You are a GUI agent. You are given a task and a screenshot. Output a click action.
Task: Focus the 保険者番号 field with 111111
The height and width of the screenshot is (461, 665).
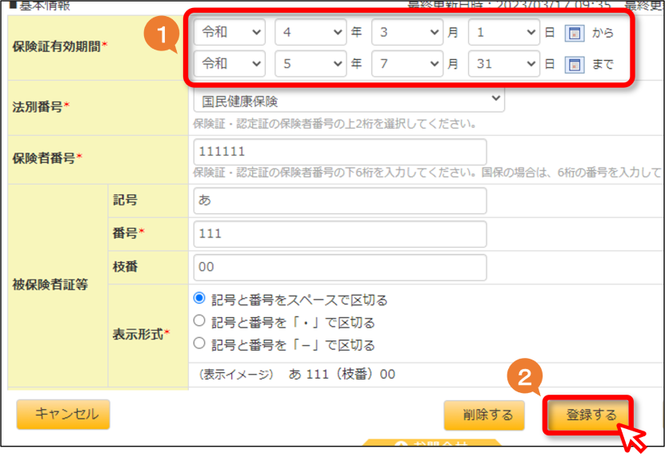click(x=340, y=152)
